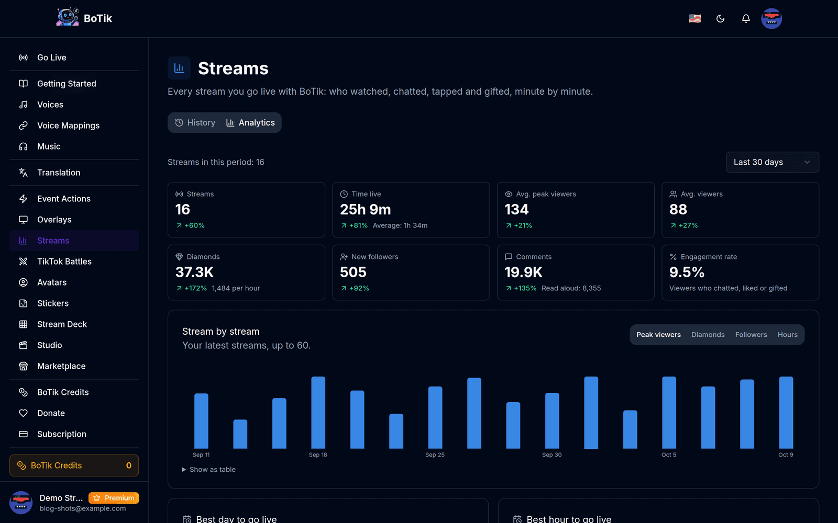
Task: Switch the chart to Diamonds
Action: pyautogui.click(x=708, y=335)
